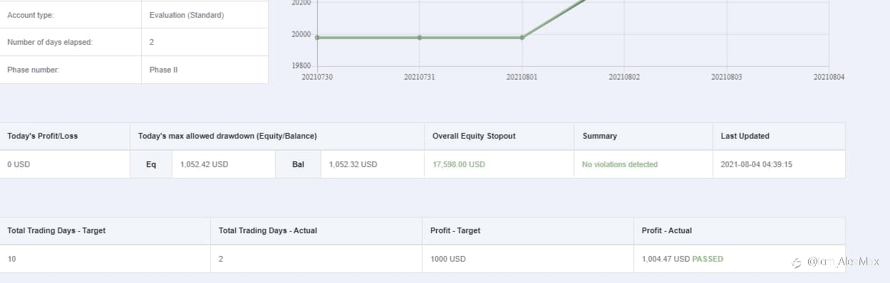Click the 20210730 data point on chart
Image resolution: width=890 pixels, height=283 pixels.
click(x=317, y=37)
